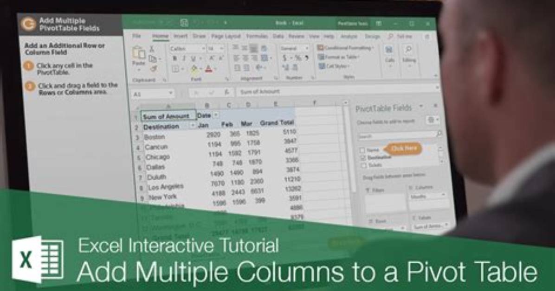
Task: Click the Cut scissors icon
Action: point(152,49)
